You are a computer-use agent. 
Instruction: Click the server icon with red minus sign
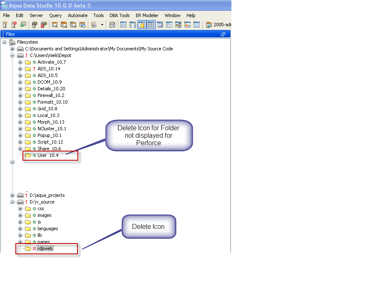14,25
